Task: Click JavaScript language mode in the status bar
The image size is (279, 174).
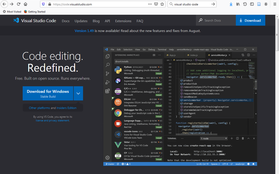Action: [x=240, y=164]
